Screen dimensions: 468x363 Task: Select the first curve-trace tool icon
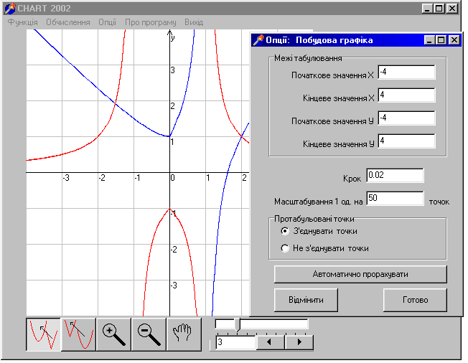pyautogui.click(x=43, y=334)
